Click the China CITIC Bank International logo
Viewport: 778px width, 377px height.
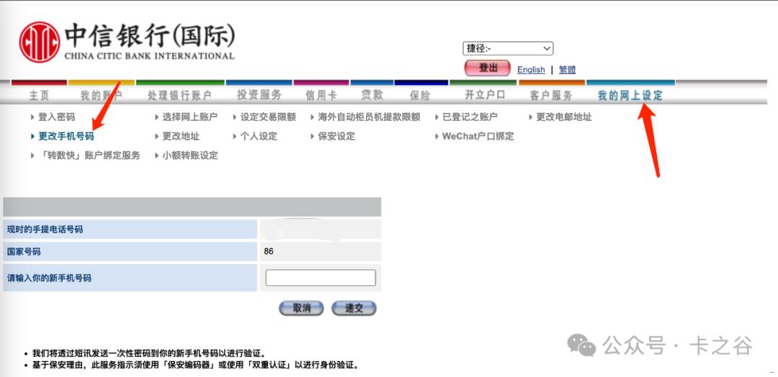click(x=127, y=42)
